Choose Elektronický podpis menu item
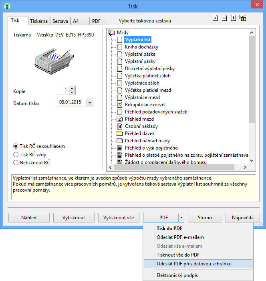 click(x=198, y=275)
